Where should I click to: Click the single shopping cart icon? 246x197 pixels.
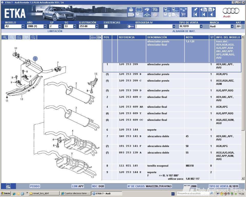pos(183,15)
